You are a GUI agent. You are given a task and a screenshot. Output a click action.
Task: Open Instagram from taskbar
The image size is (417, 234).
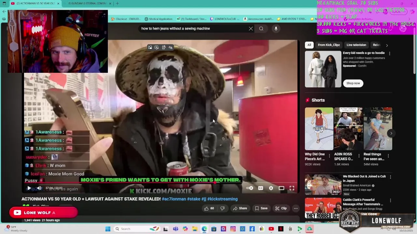233,229
